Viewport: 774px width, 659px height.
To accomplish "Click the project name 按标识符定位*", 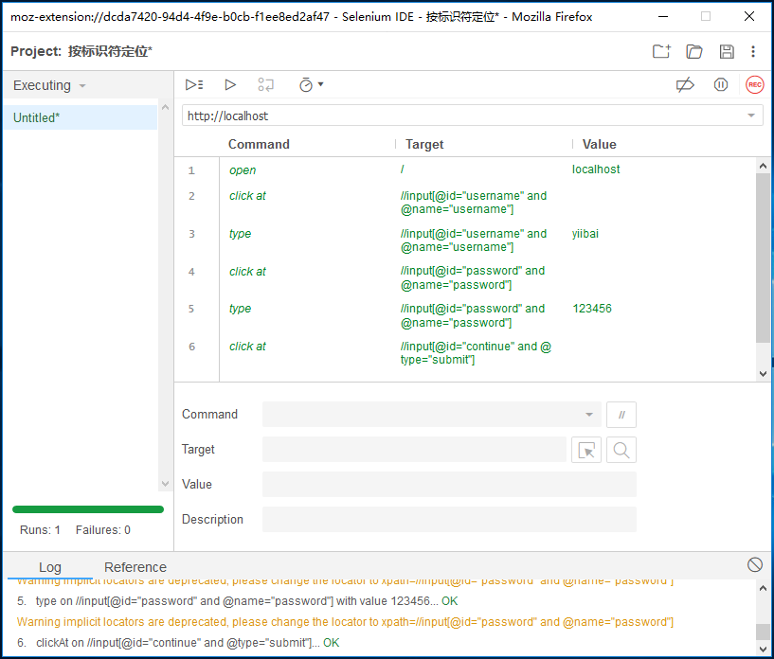I will tap(110, 51).
